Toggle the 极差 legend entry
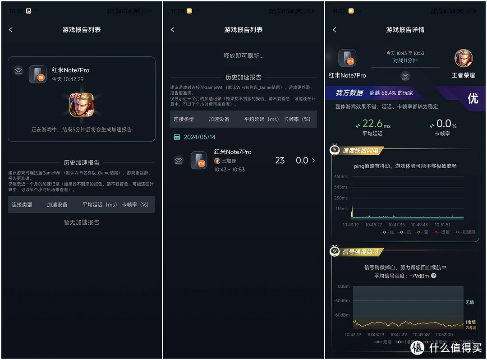 pos(441,232)
